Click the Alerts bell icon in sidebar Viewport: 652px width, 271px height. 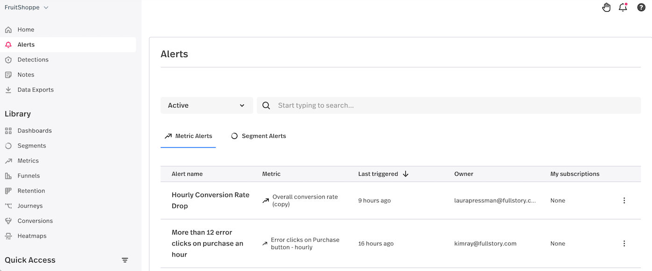point(8,45)
